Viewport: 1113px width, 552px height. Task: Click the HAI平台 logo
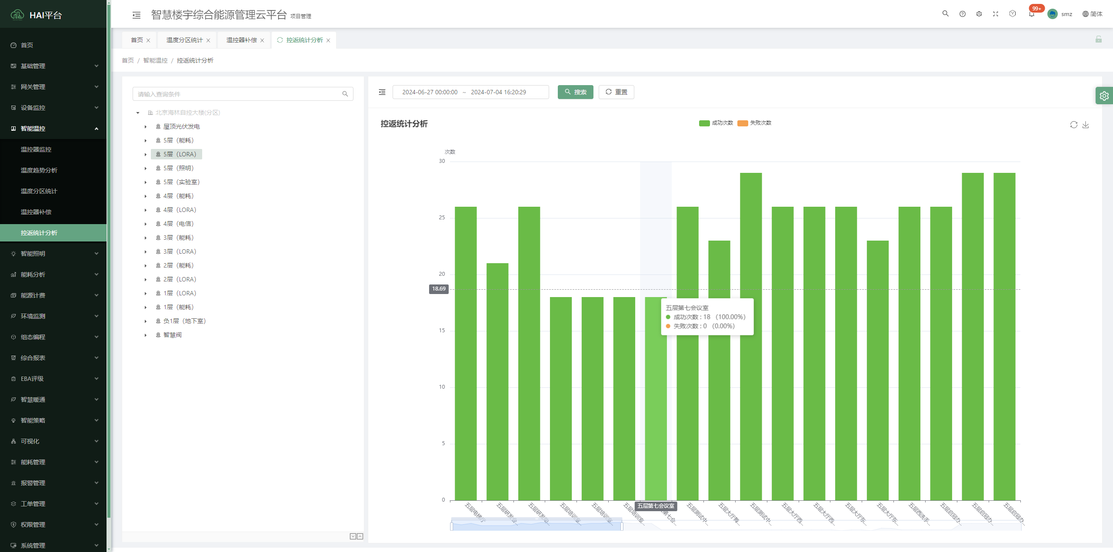[37, 15]
